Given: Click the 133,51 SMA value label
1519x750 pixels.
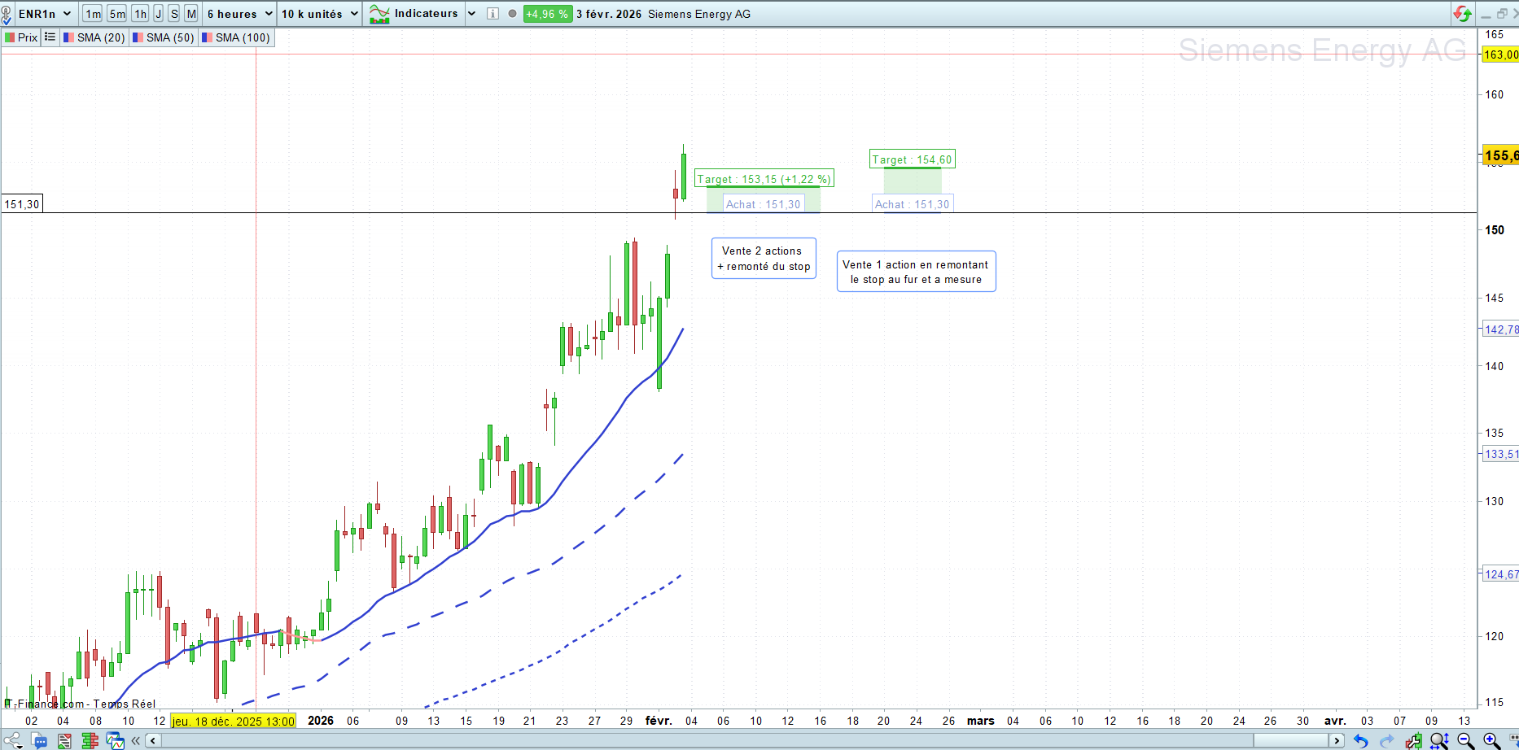Looking at the screenshot, I should [1500, 454].
